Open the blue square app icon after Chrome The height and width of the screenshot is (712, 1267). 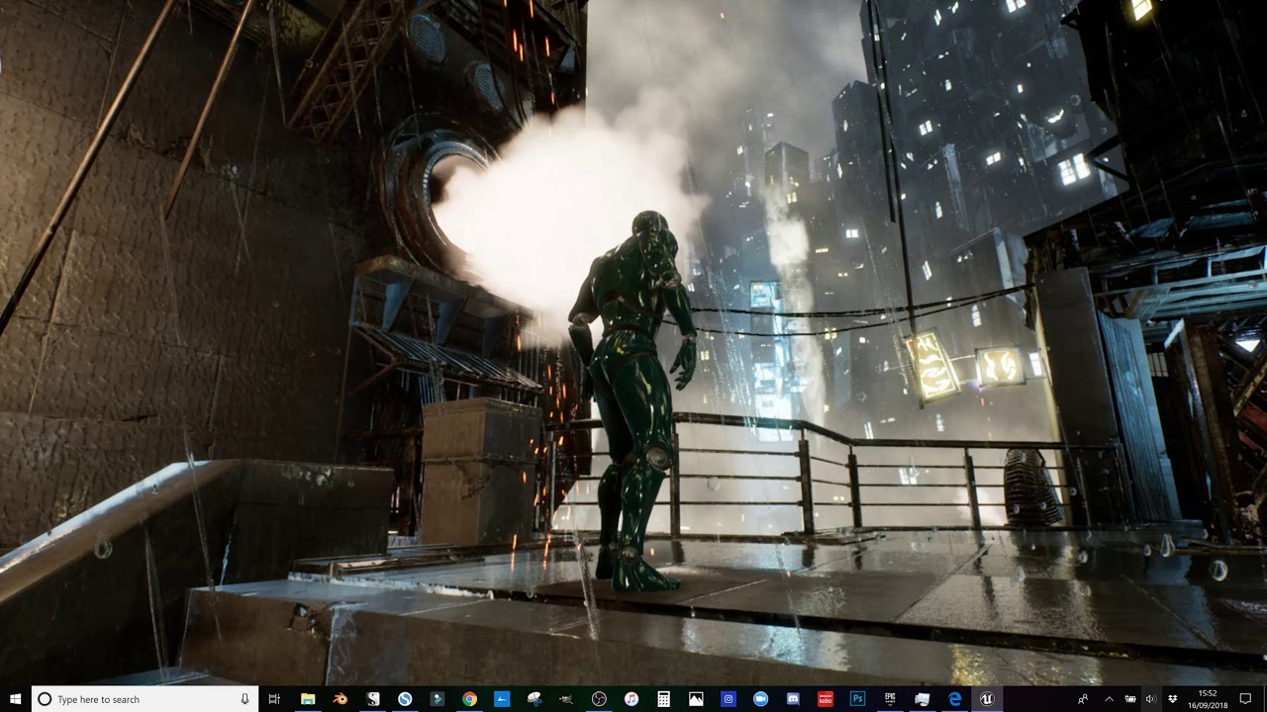502,699
